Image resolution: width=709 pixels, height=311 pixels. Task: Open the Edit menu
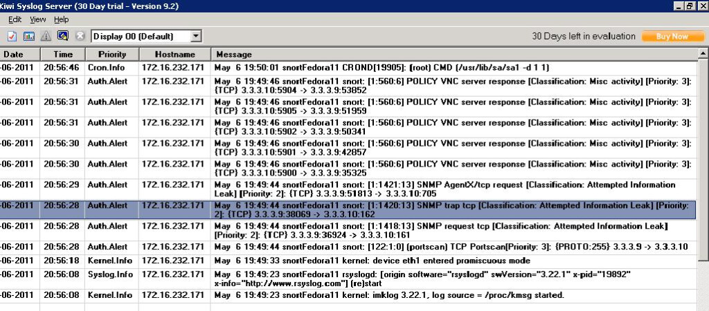tap(15, 19)
